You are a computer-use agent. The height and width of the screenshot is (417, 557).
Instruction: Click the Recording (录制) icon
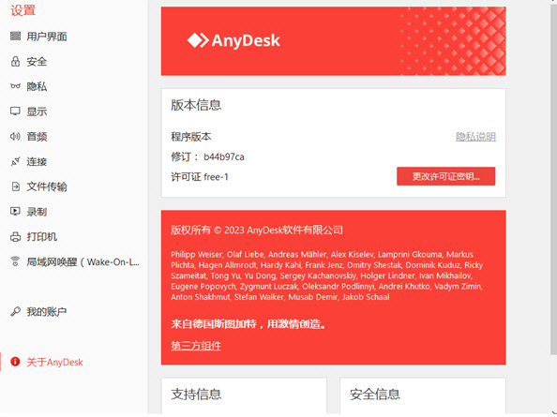pyautogui.click(x=15, y=212)
